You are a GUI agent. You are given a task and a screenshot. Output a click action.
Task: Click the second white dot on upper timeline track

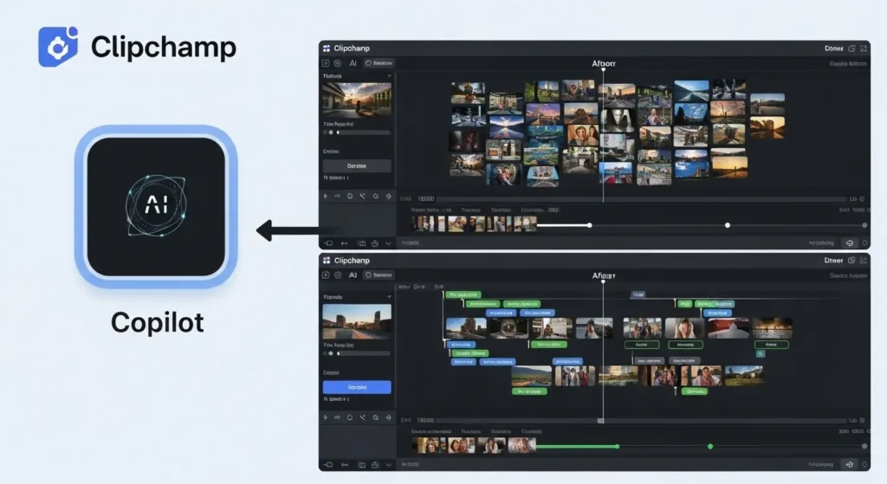728,226
